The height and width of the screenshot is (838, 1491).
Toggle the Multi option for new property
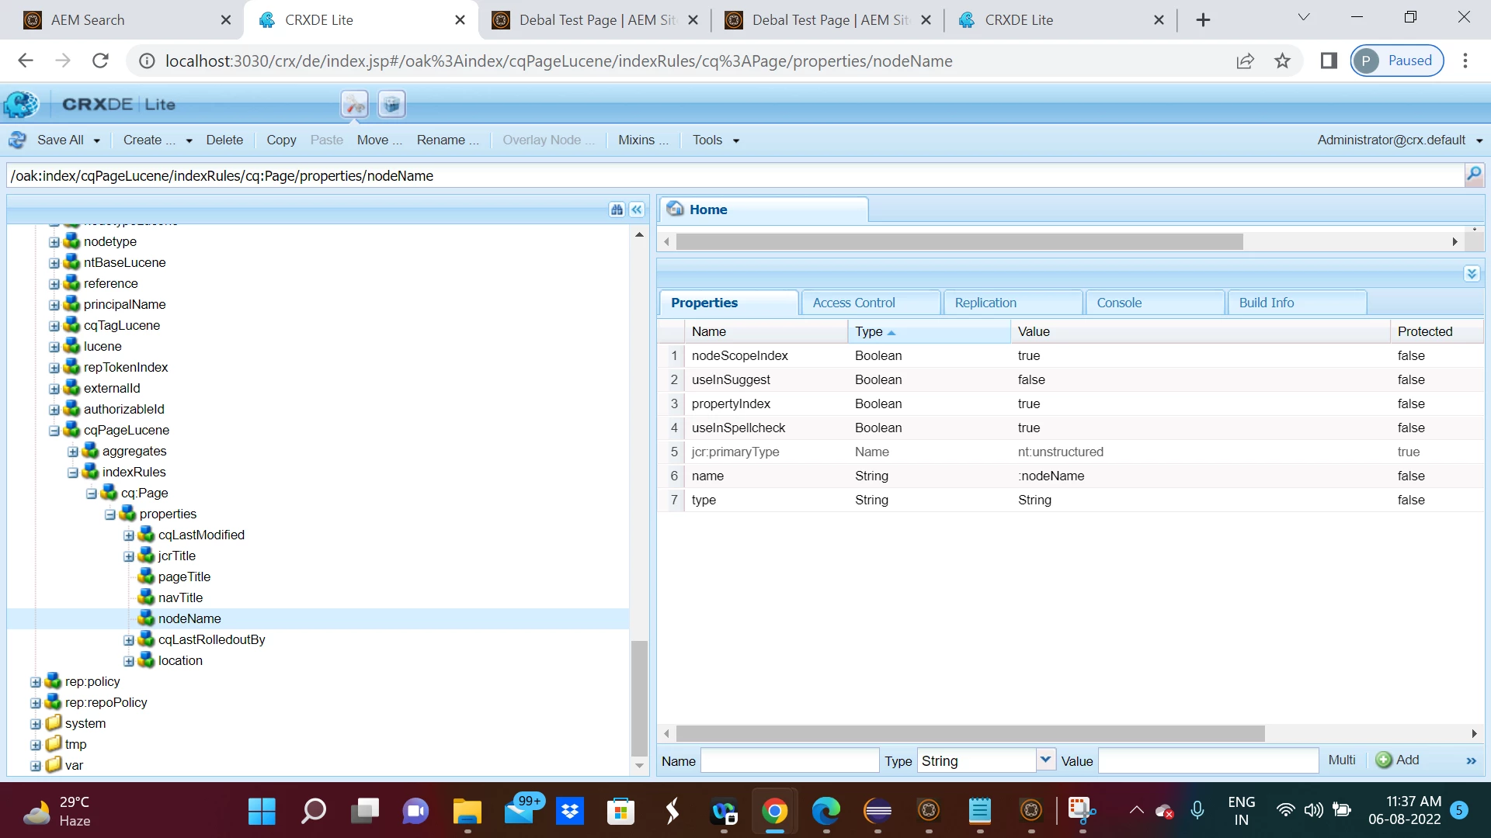coord(1341,760)
